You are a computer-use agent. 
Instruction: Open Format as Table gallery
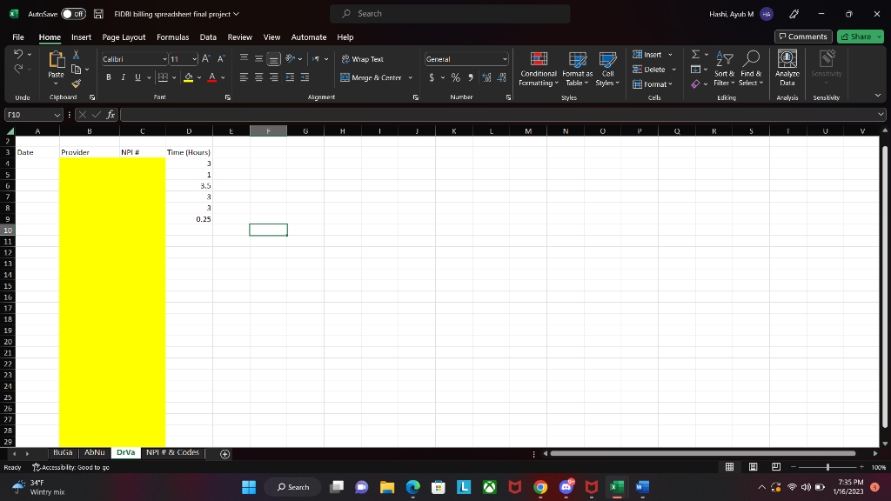tap(578, 69)
